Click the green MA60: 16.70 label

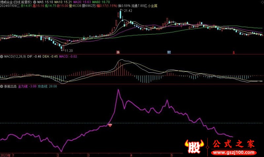tap(101, 2)
